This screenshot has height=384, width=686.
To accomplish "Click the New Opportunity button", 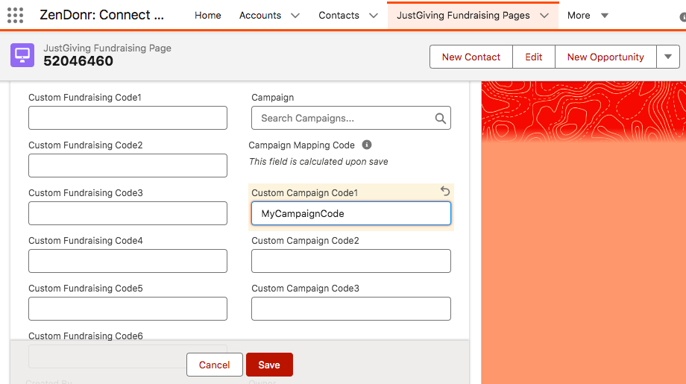I will pyautogui.click(x=605, y=57).
